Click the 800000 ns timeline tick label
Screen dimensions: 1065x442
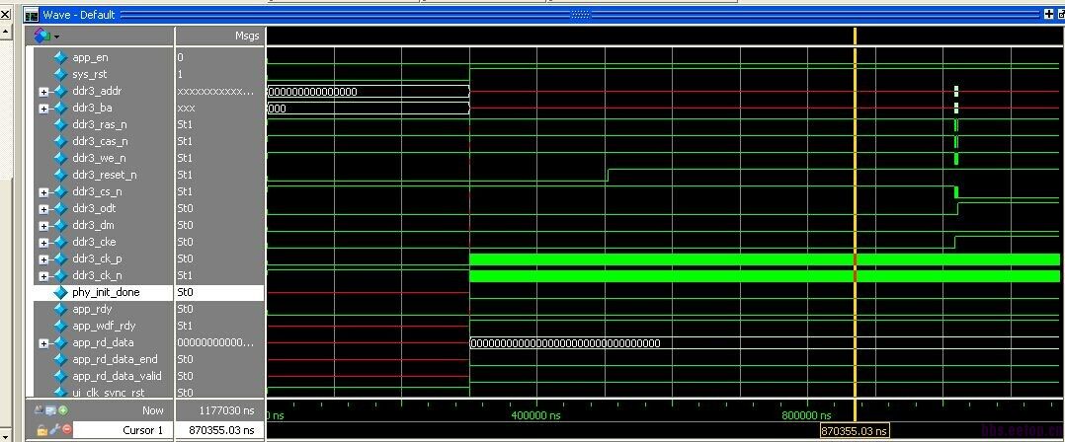pyautogui.click(x=807, y=415)
